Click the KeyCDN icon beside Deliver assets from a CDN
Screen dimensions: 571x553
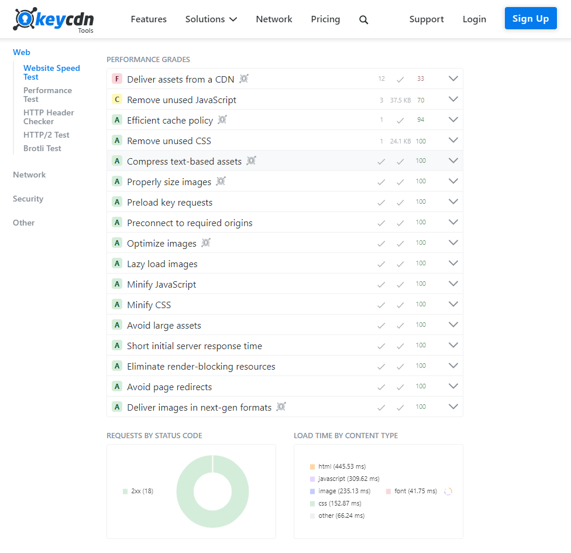[243, 78]
